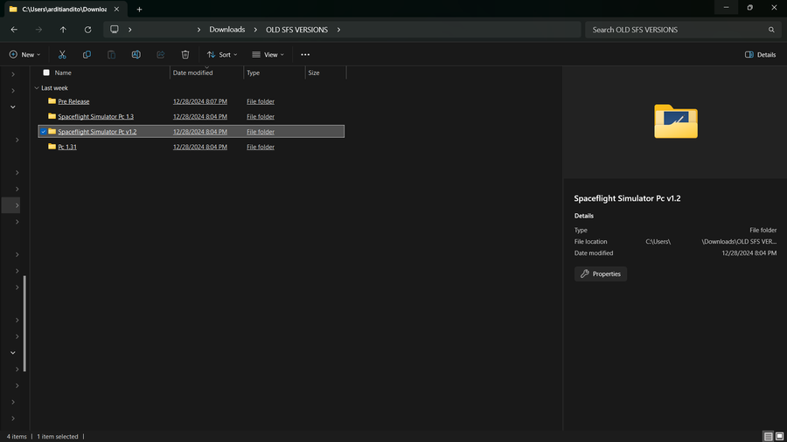The image size is (787, 442).
Task: Copy the selected folder
Action: click(x=87, y=55)
